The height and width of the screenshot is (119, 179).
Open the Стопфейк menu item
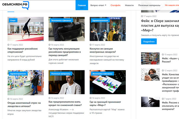[x=115, y=5]
